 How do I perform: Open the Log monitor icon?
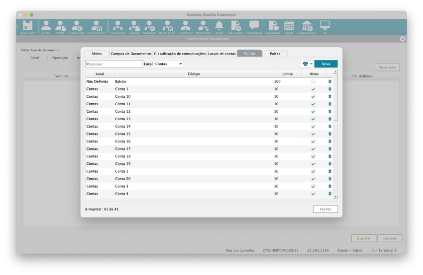coord(325,27)
